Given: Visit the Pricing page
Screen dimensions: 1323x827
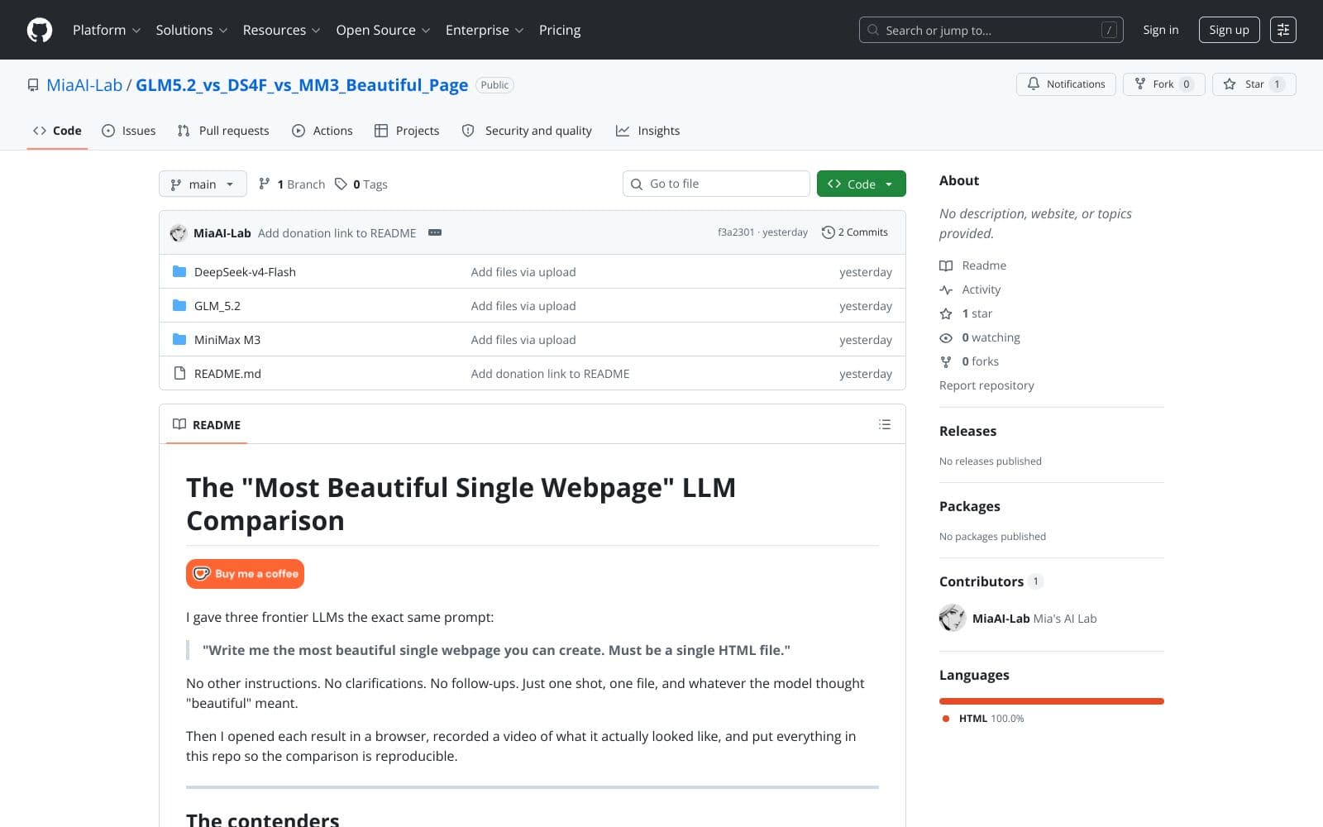Looking at the screenshot, I should pyautogui.click(x=560, y=30).
